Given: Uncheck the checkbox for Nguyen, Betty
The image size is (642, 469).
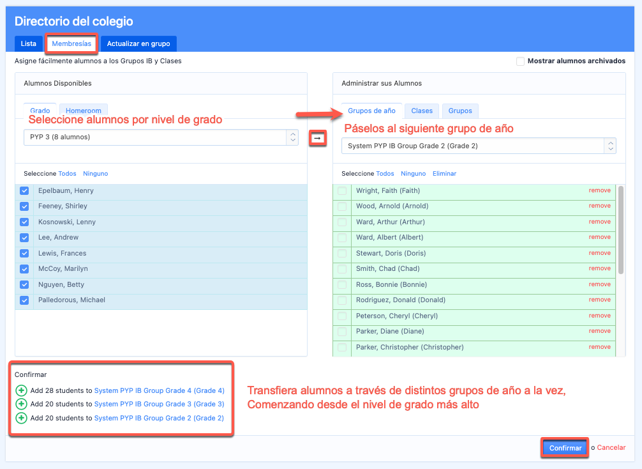Looking at the screenshot, I should [24, 285].
